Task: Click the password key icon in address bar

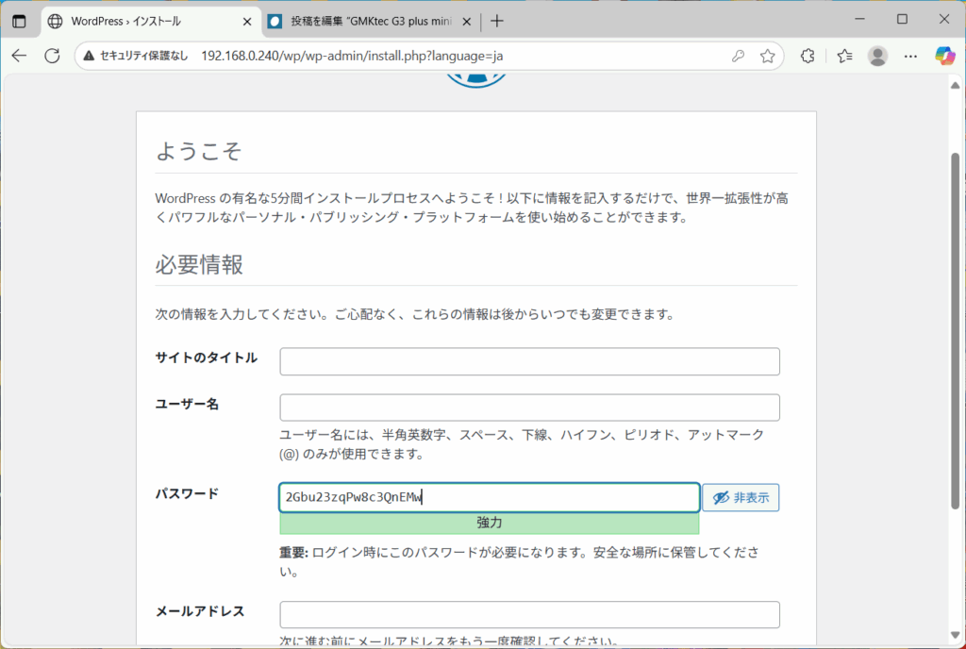Action: pyautogui.click(x=738, y=57)
